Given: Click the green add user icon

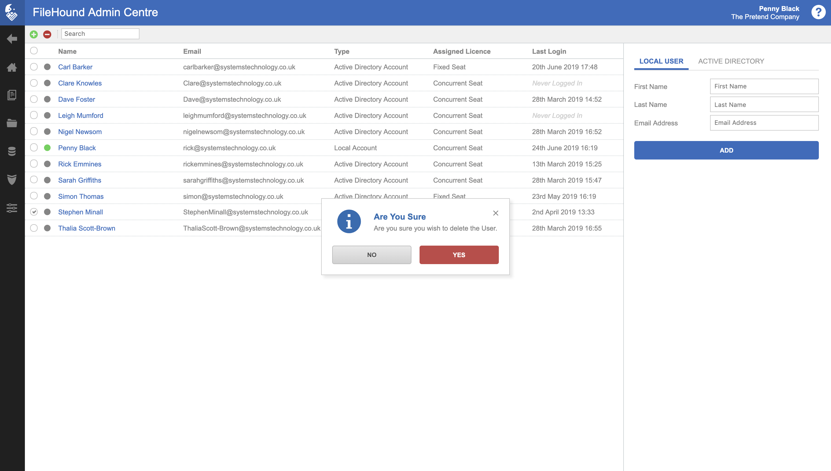Looking at the screenshot, I should (34, 34).
